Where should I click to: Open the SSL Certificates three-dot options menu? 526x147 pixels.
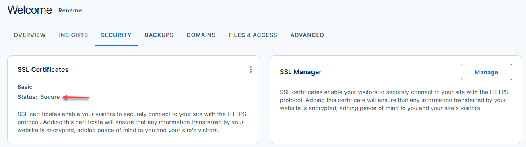point(250,69)
